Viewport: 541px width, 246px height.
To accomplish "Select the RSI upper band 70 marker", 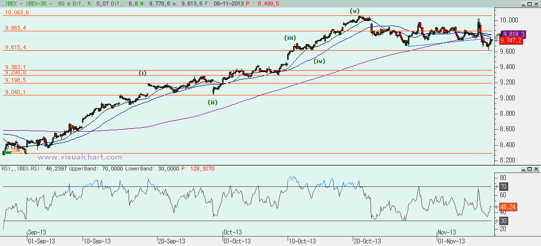I will pyautogui.click(x=504, y=187).
